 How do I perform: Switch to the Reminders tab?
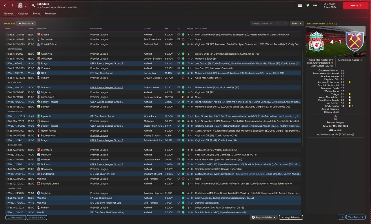point(51,14)
